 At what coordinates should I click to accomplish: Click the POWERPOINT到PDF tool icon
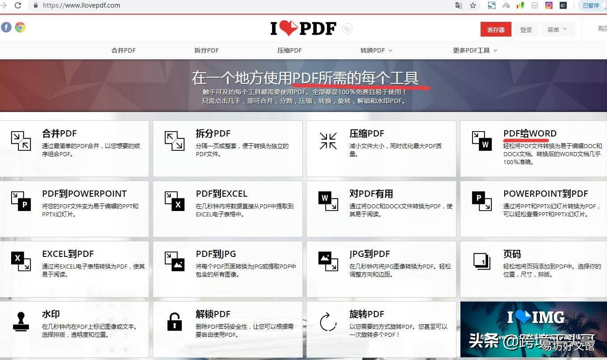[482, 201]
